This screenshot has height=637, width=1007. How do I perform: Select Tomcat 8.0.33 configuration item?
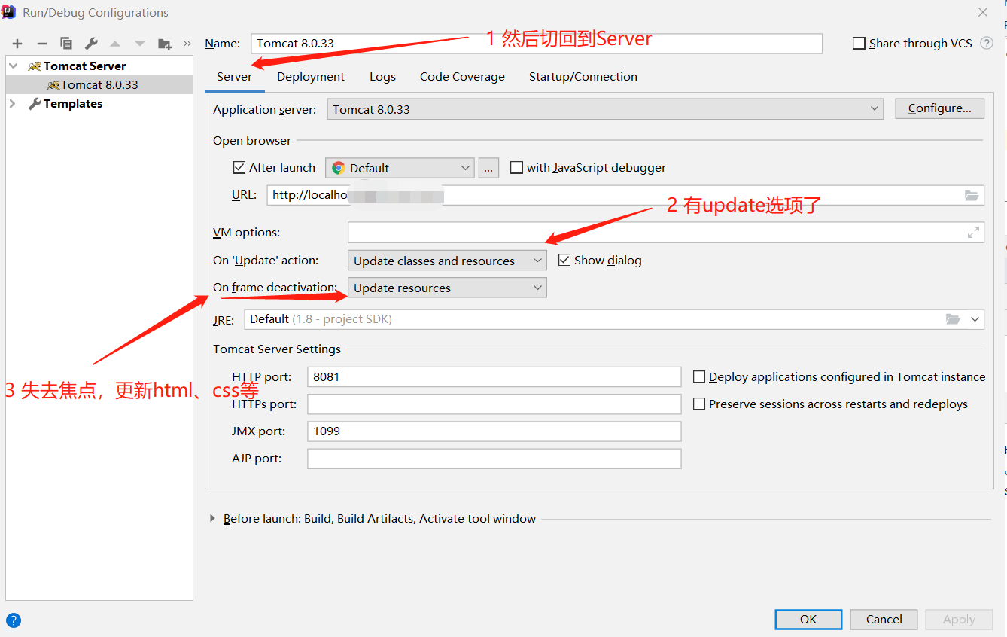(99, 85)
